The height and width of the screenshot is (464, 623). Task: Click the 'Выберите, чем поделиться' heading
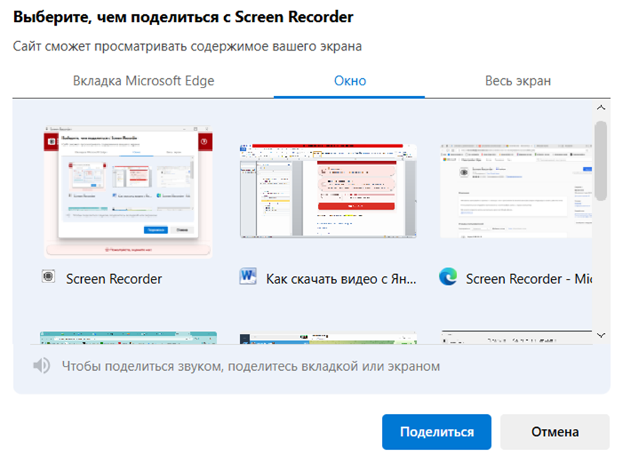point(183,18)
